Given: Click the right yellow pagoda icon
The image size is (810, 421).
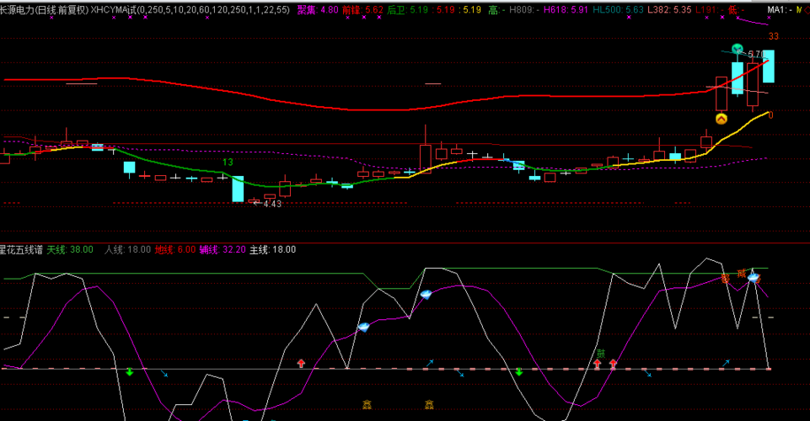Looking at the screenshot, I should coord(429,404).
